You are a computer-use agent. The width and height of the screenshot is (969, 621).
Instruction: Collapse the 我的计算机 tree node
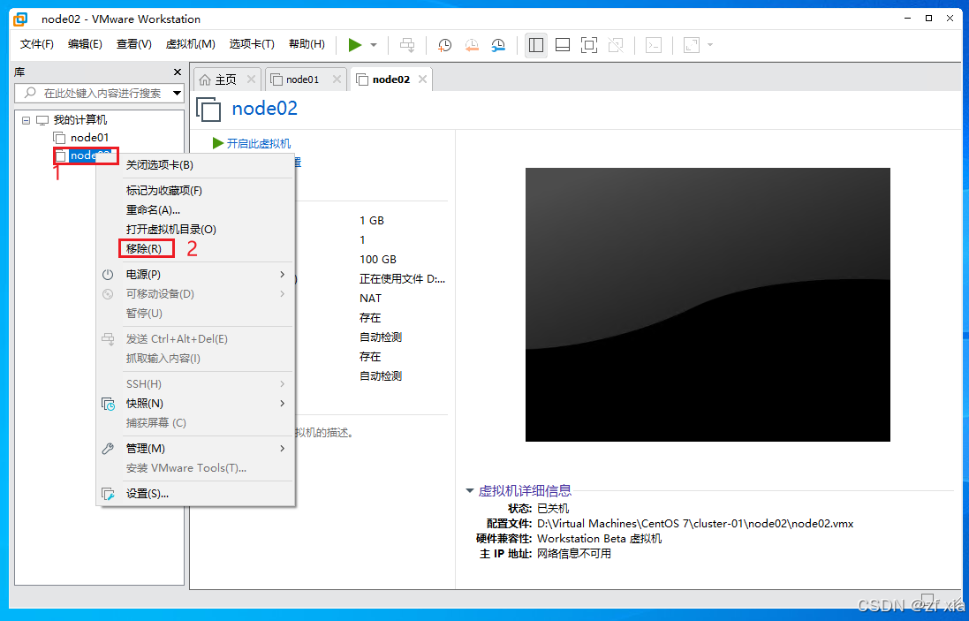pos(26,120)
